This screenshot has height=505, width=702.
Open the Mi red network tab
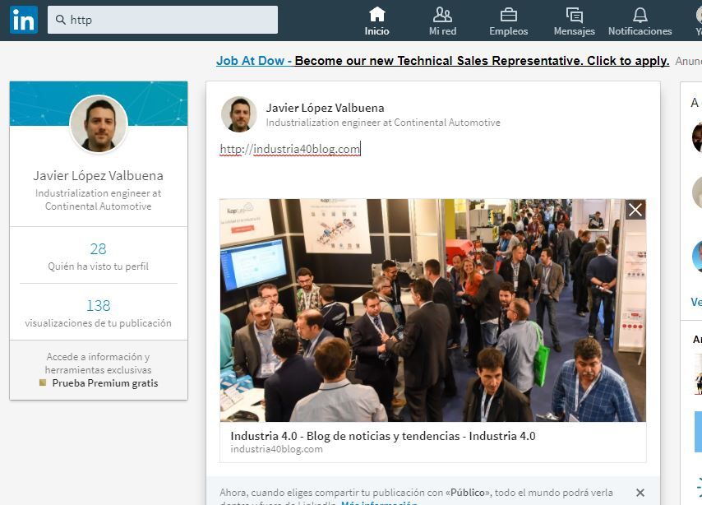point(442,21)
